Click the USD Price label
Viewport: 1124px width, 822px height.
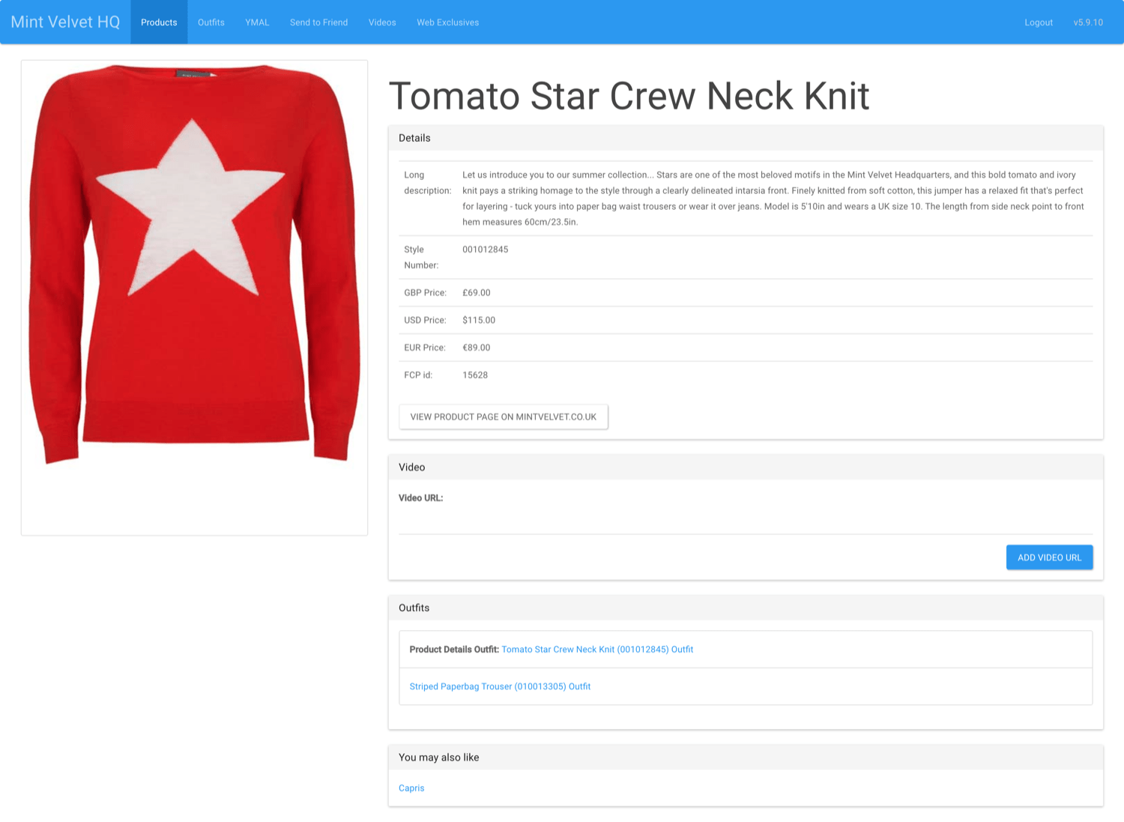425,320
